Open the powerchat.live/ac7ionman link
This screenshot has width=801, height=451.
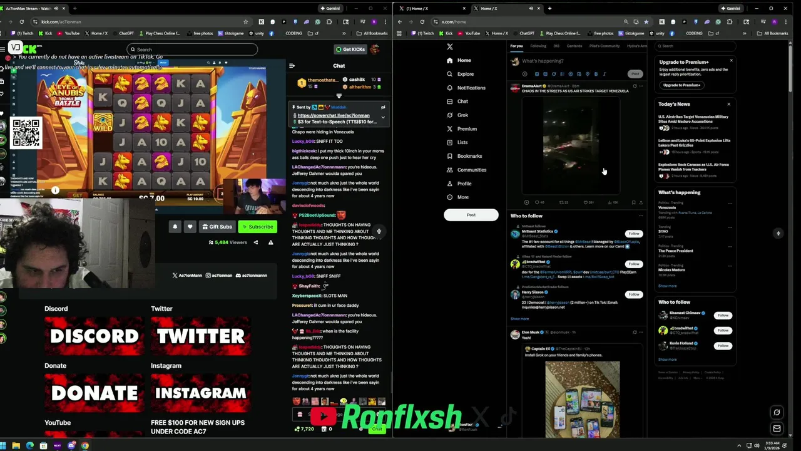point(334,115)
